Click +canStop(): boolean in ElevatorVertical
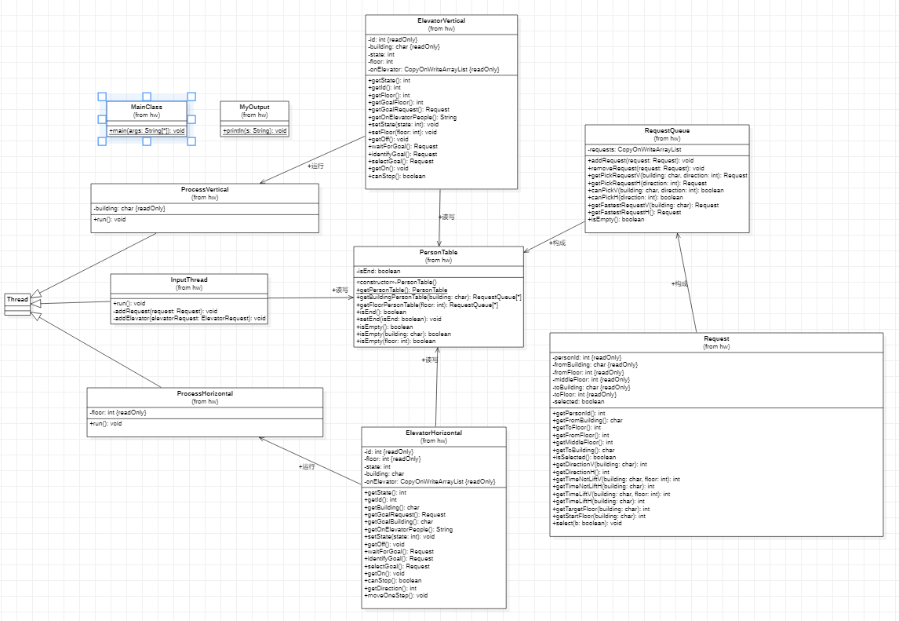 (x=397, y=176)
